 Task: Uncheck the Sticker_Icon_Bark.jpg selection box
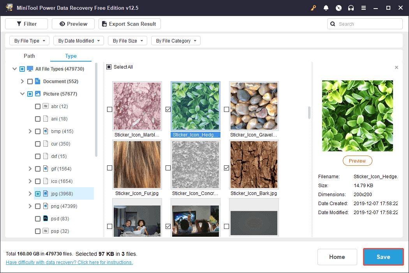click(226, 168)
